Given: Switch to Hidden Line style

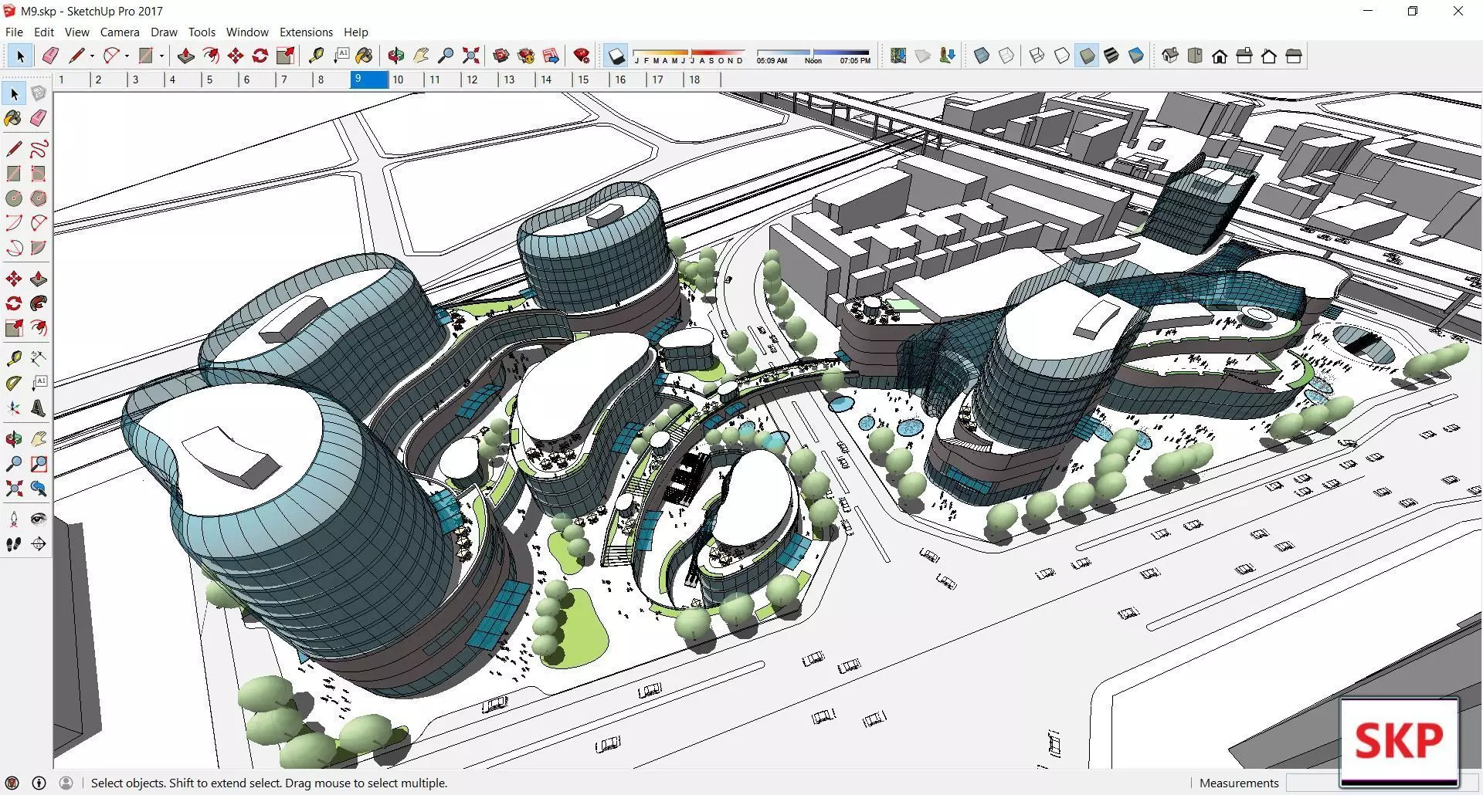Looking at the screenshot, I should click(x=1062, y=56).
